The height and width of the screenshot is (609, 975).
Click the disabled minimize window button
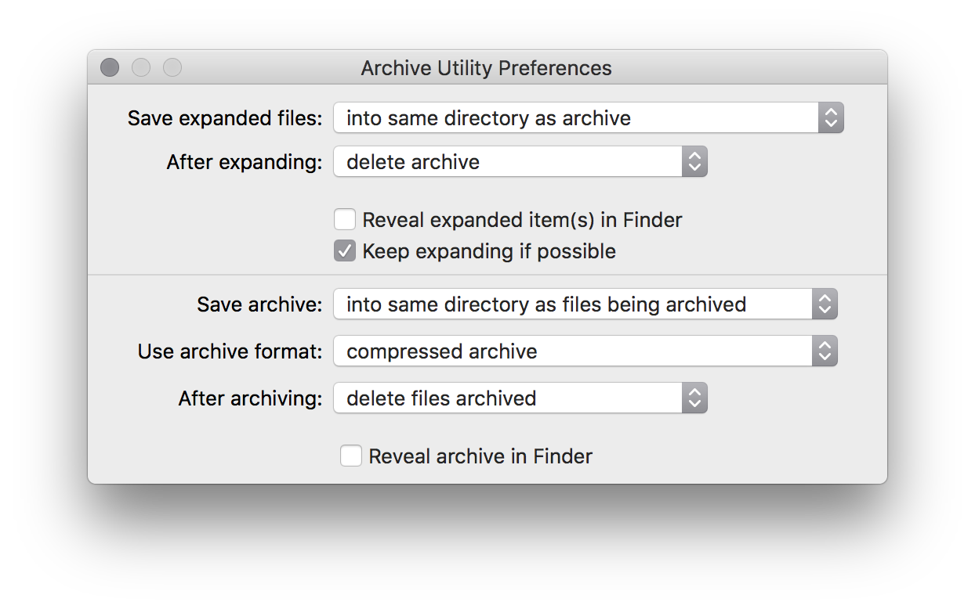pyautogui.click(x=141, y=68)
